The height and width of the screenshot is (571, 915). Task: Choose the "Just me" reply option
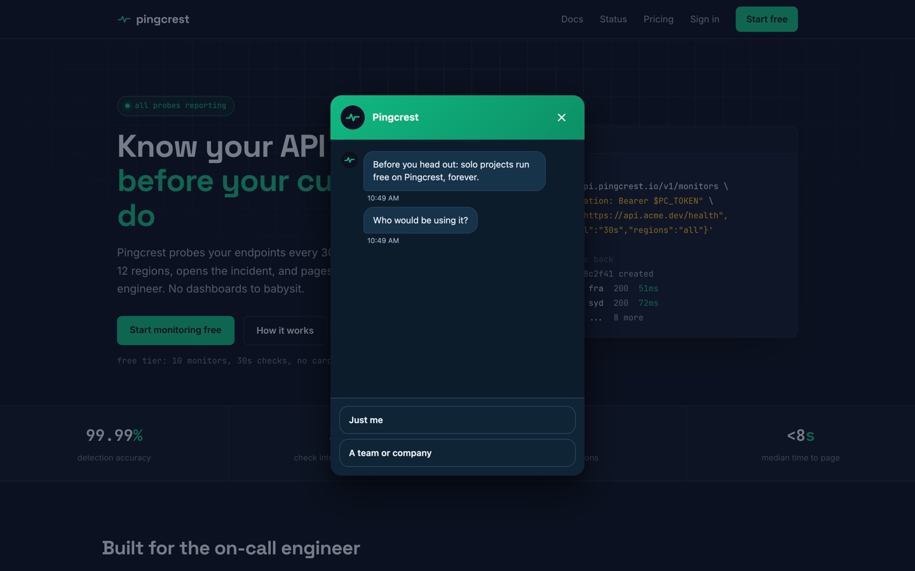pos(457,420)
